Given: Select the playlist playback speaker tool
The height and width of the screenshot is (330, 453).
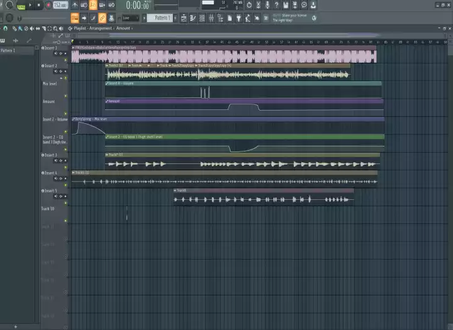Looking at the screenshot, I should (x=61, y=28).
